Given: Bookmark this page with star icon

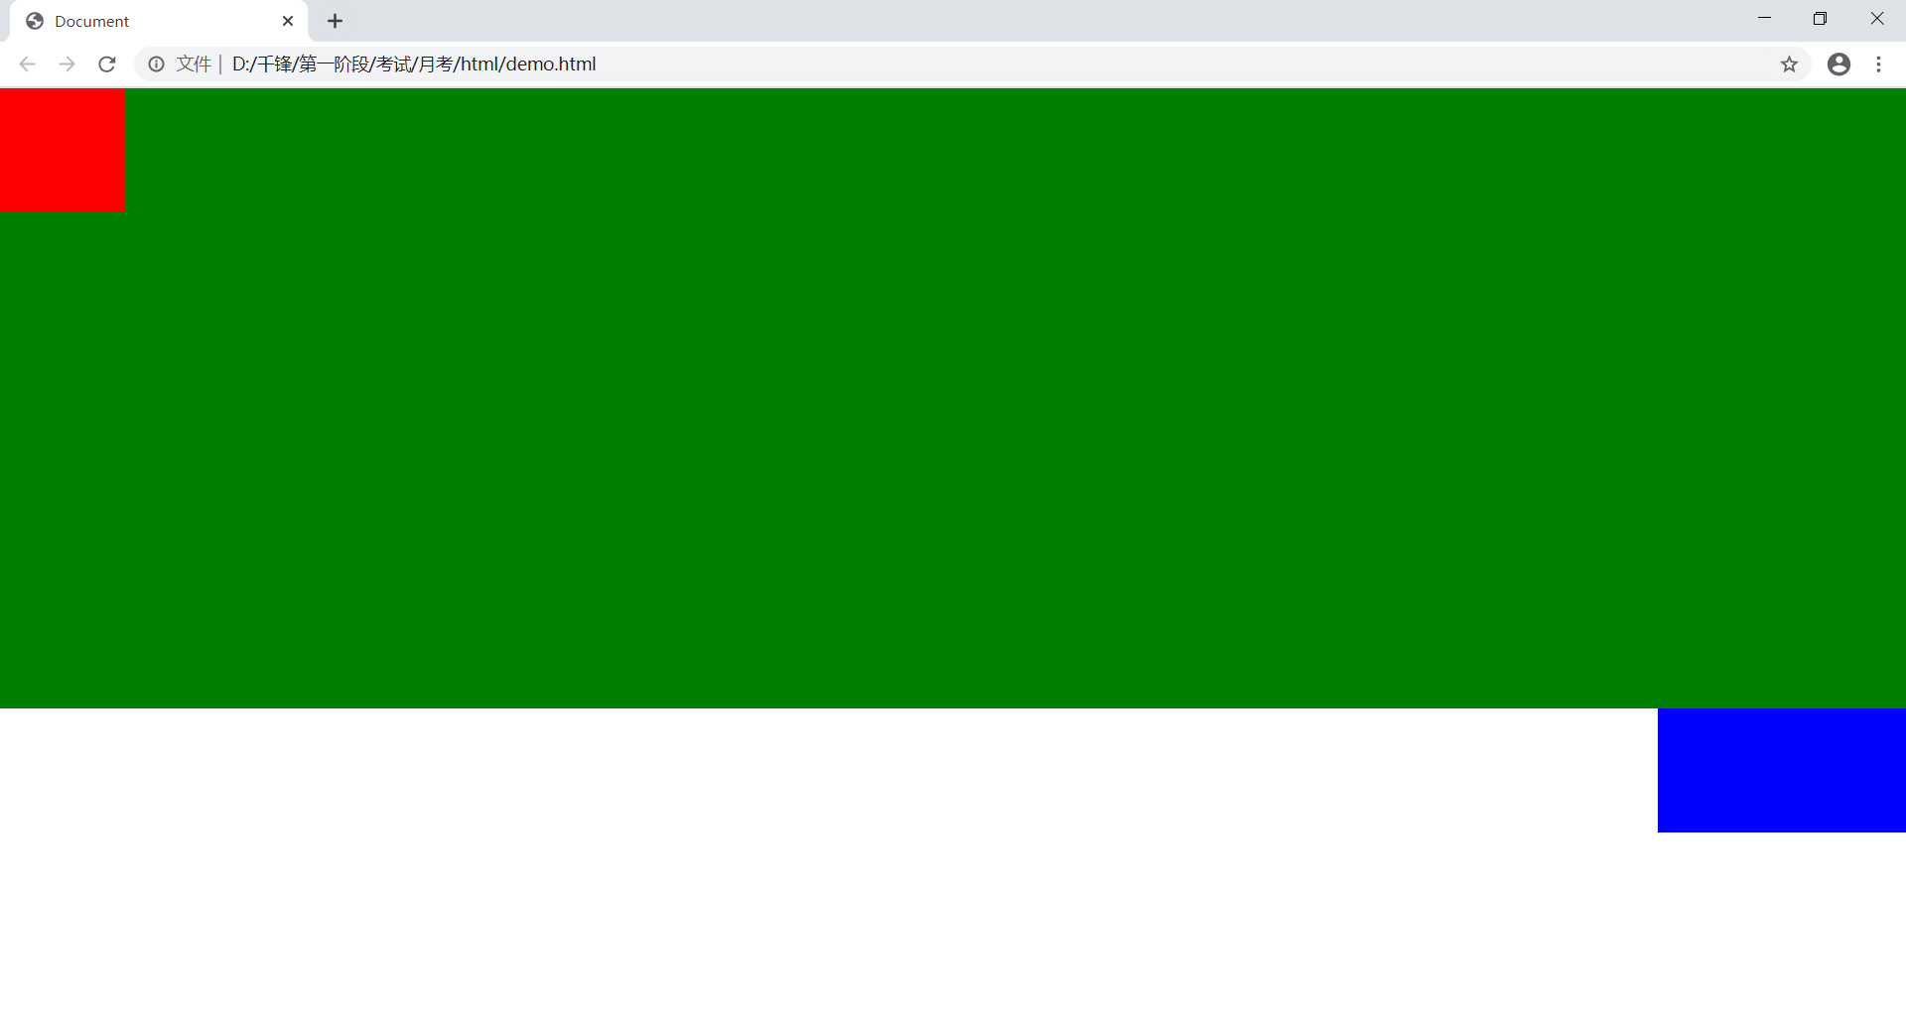Looking at the screenshot, I should point(1789,64).
